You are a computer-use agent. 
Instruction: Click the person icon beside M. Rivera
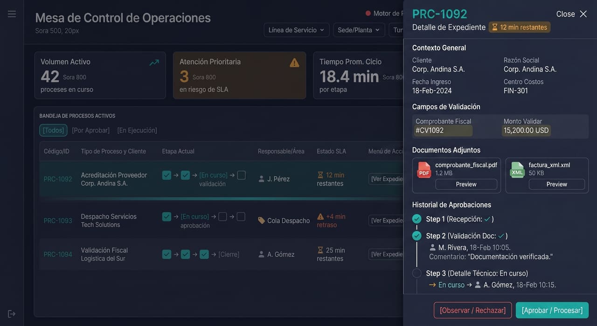432,247
